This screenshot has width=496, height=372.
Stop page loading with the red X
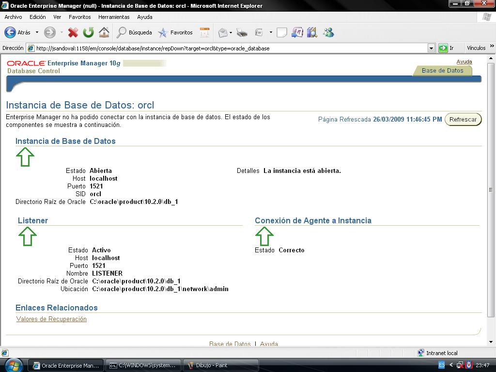pyautogui.click(x=73, y=32)
